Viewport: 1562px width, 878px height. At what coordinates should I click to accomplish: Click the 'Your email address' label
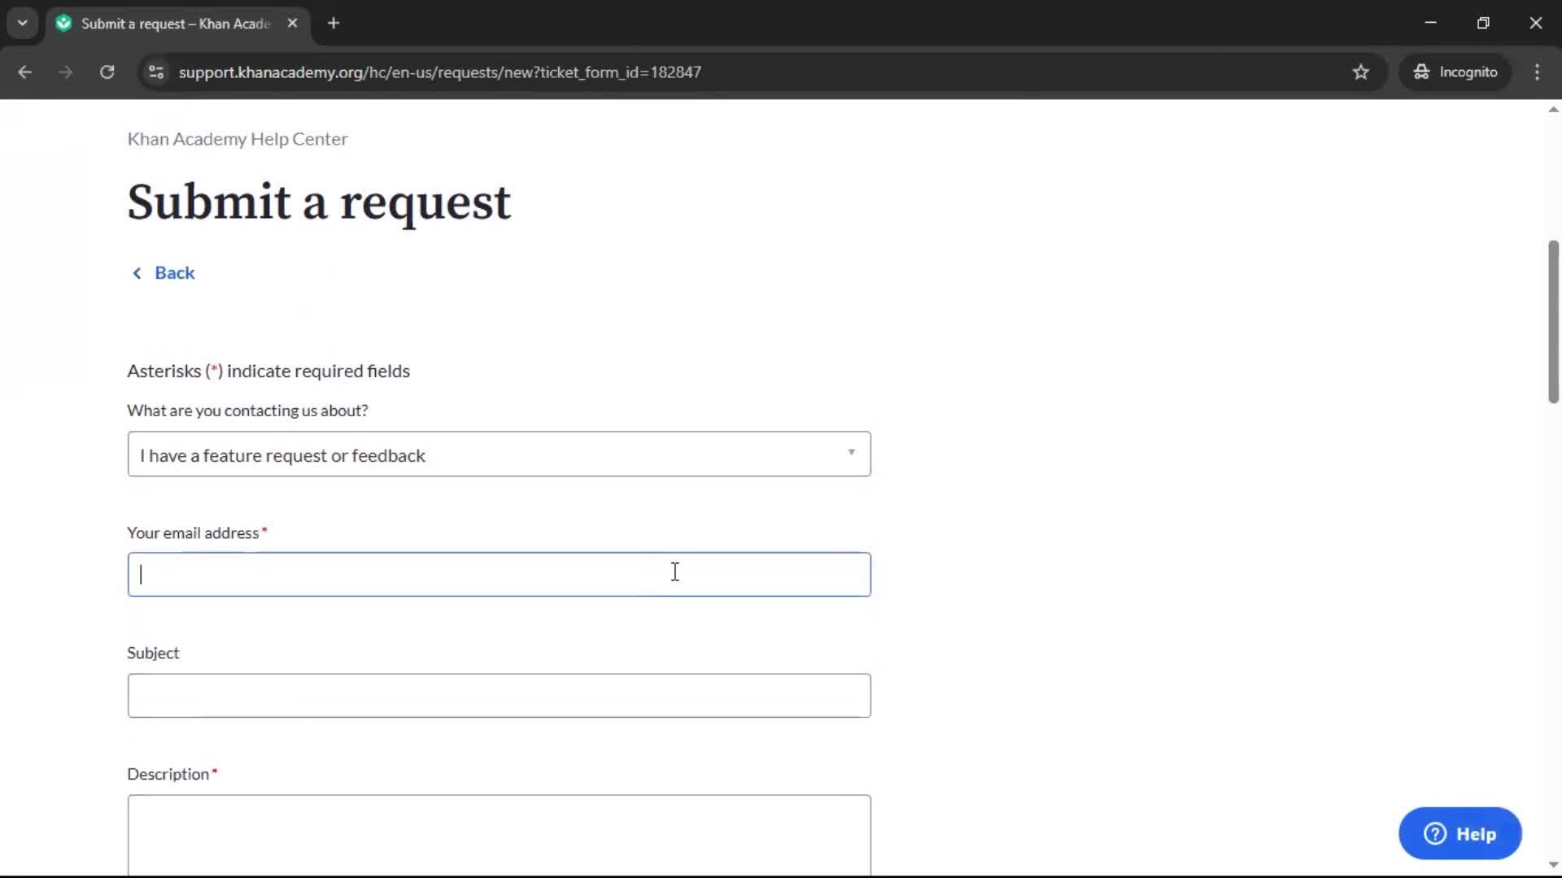[193, 533]
